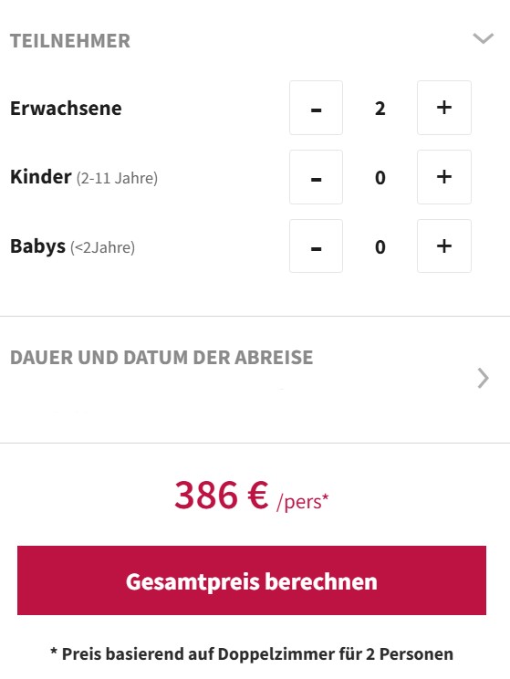Click the Erwachsene label

tap(66, 109)
